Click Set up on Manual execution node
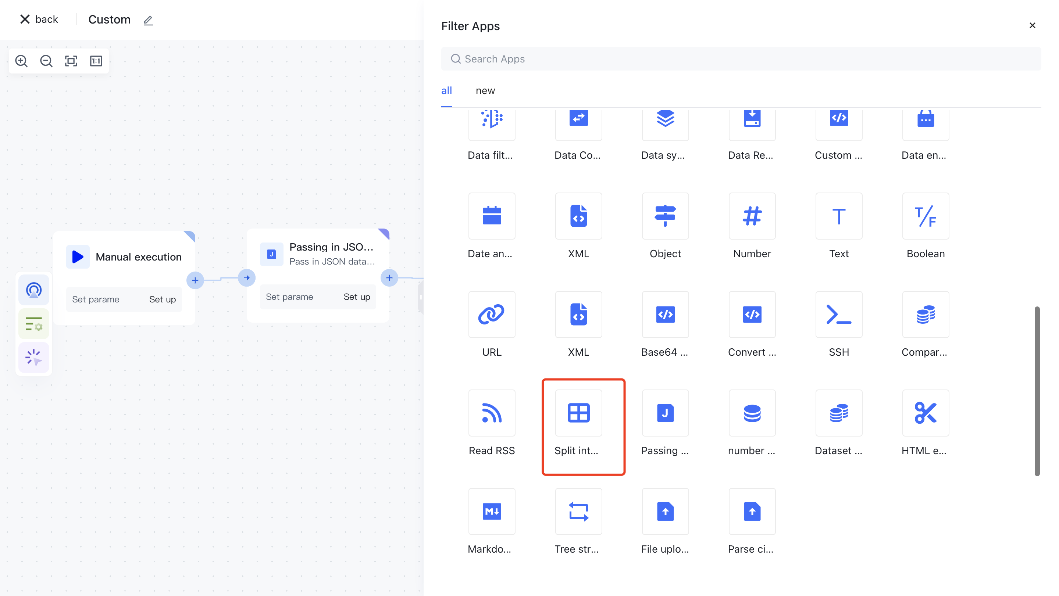The height and width of the screenshot is (596, 1059). pyautogui.click(x=163, y=299)
